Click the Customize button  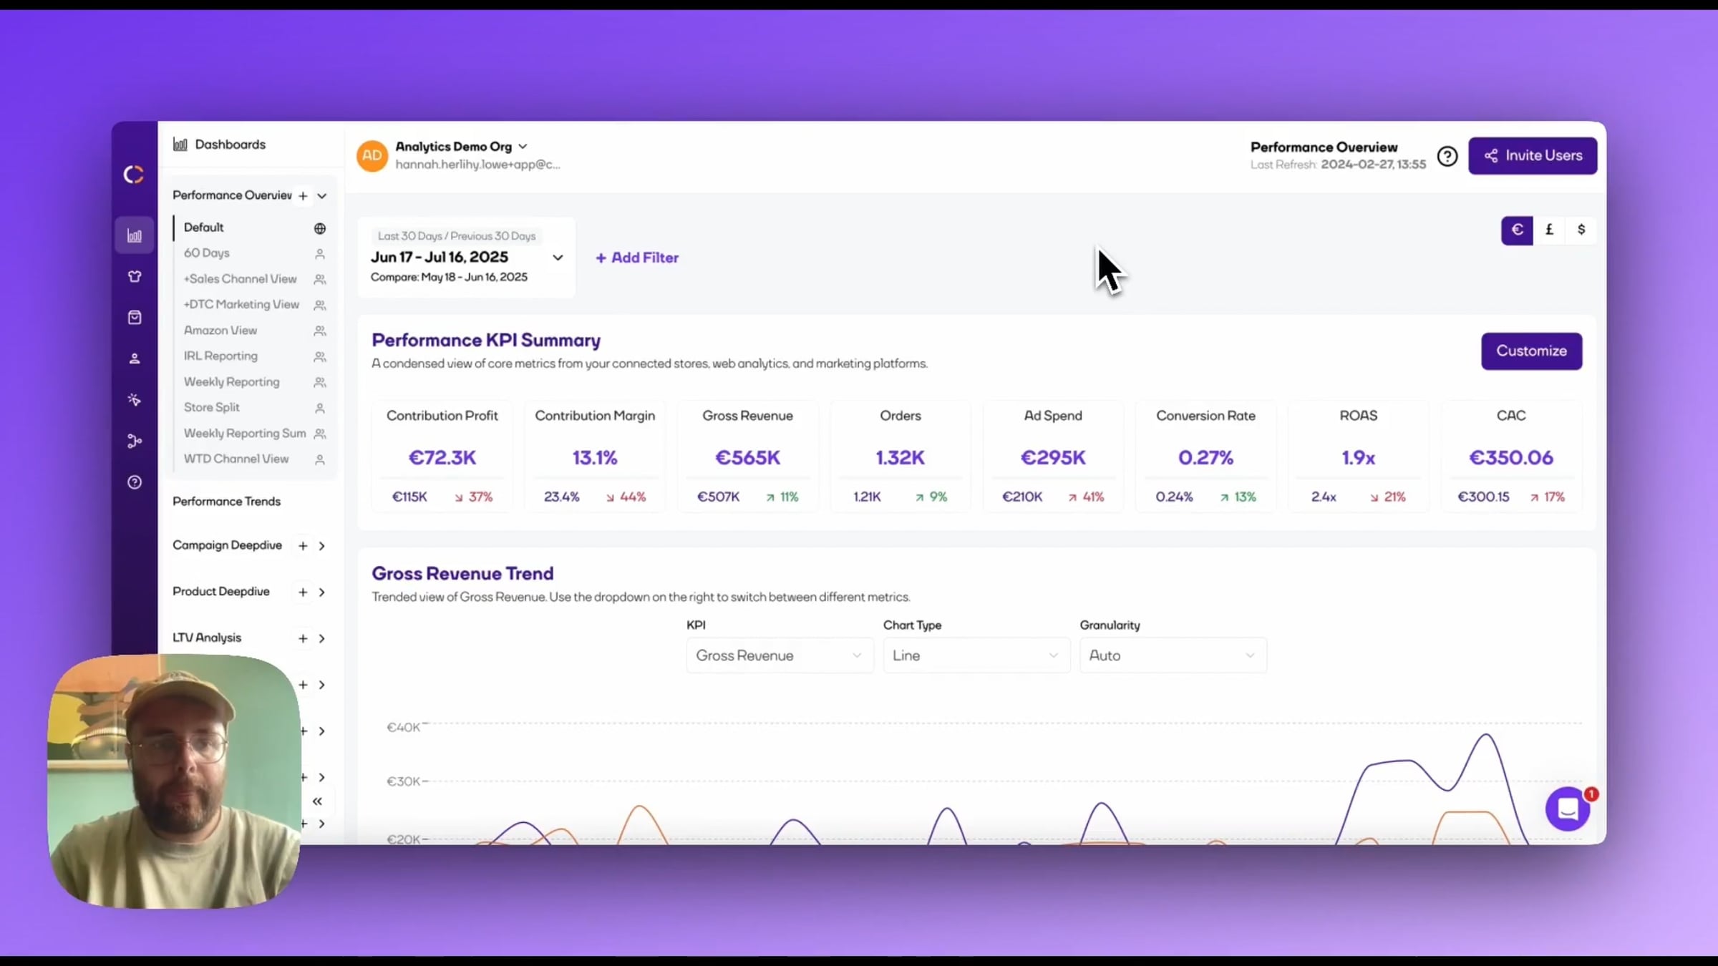click(1531, 351)
